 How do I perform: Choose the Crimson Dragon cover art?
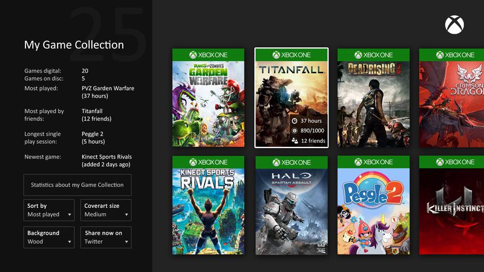point(451,103)
